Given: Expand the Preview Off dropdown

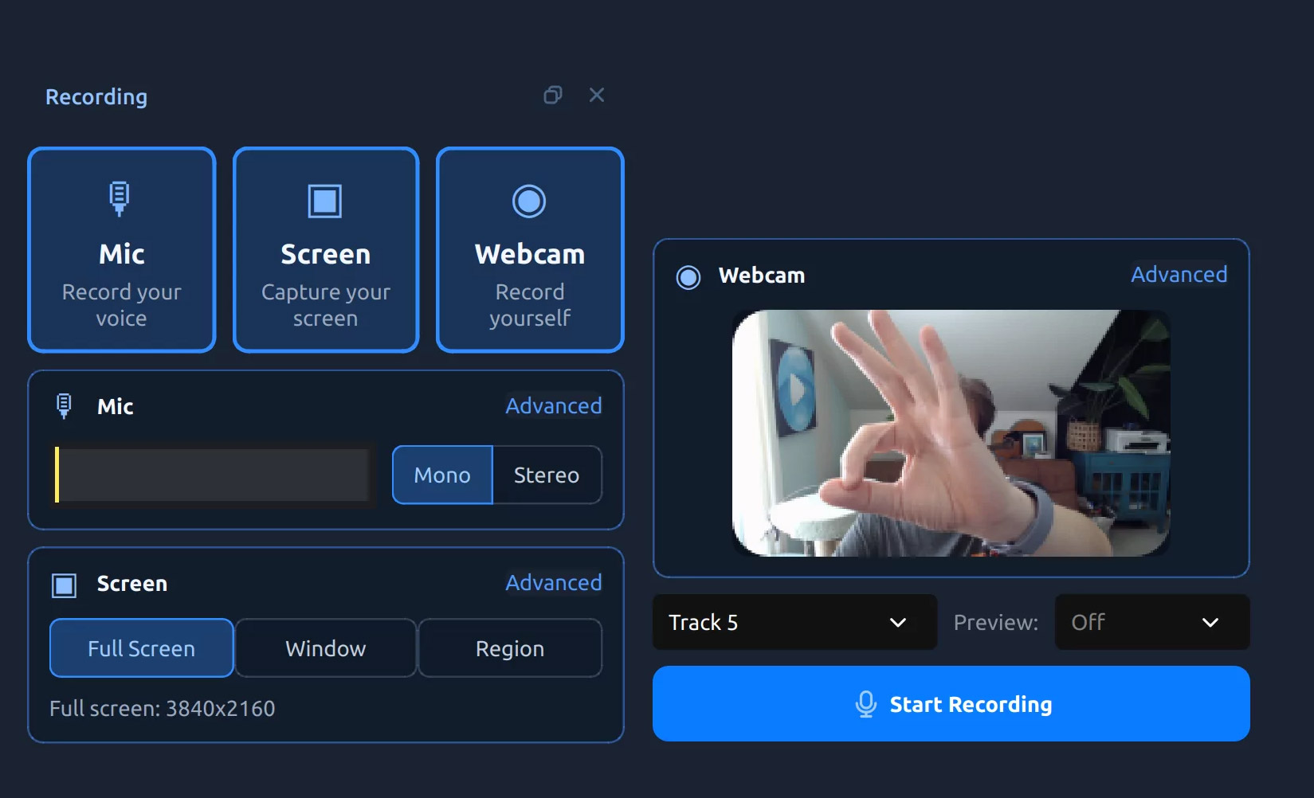Looking at the screenshot, I should pyautogui.click(x=1152, y=622).
